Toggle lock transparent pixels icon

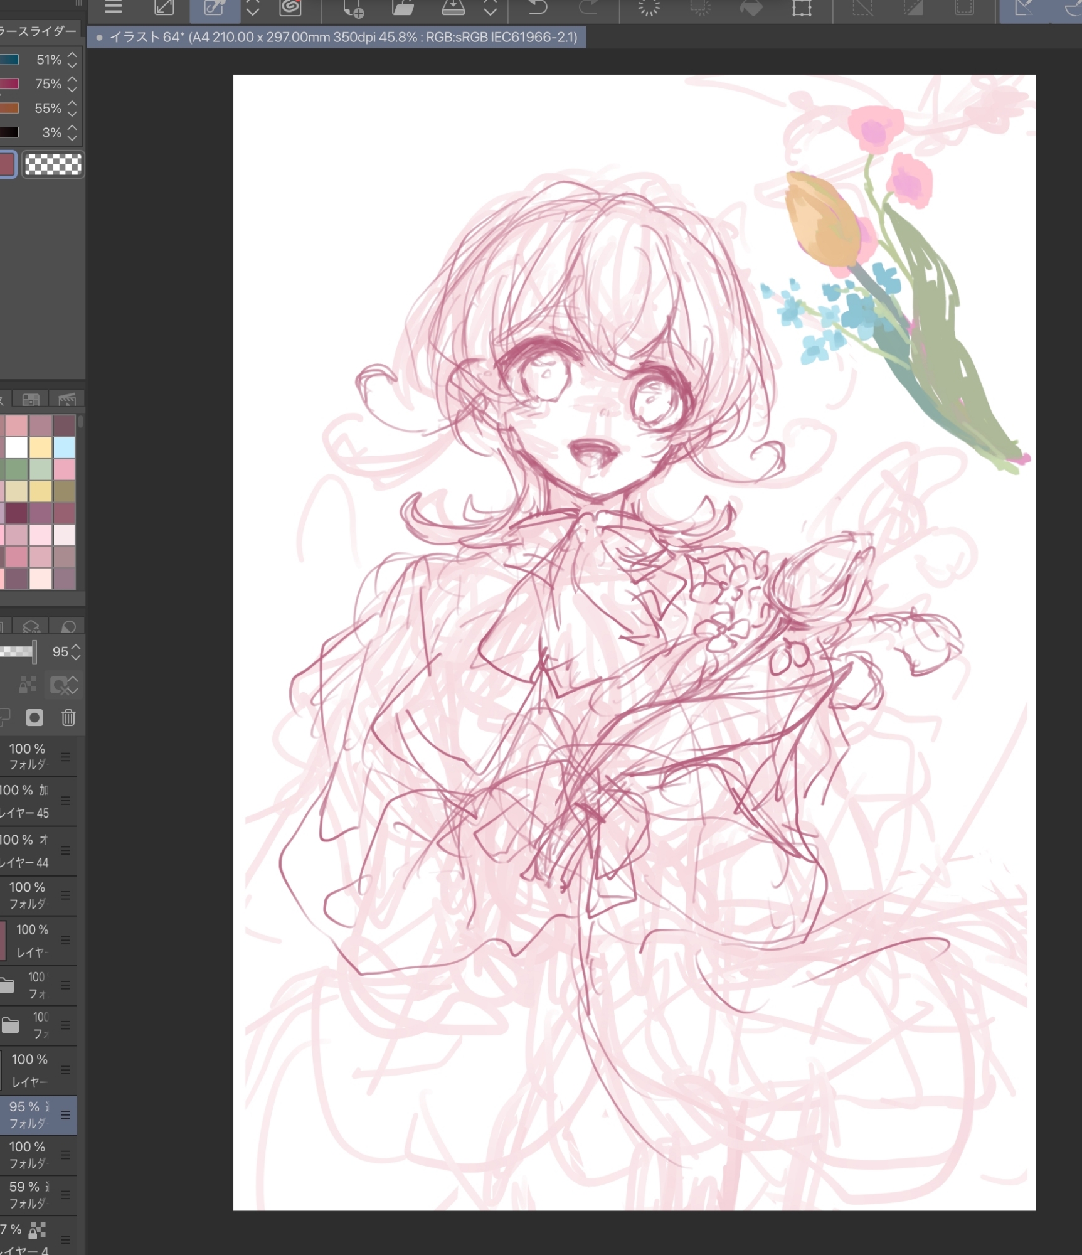tap(27, 685)
